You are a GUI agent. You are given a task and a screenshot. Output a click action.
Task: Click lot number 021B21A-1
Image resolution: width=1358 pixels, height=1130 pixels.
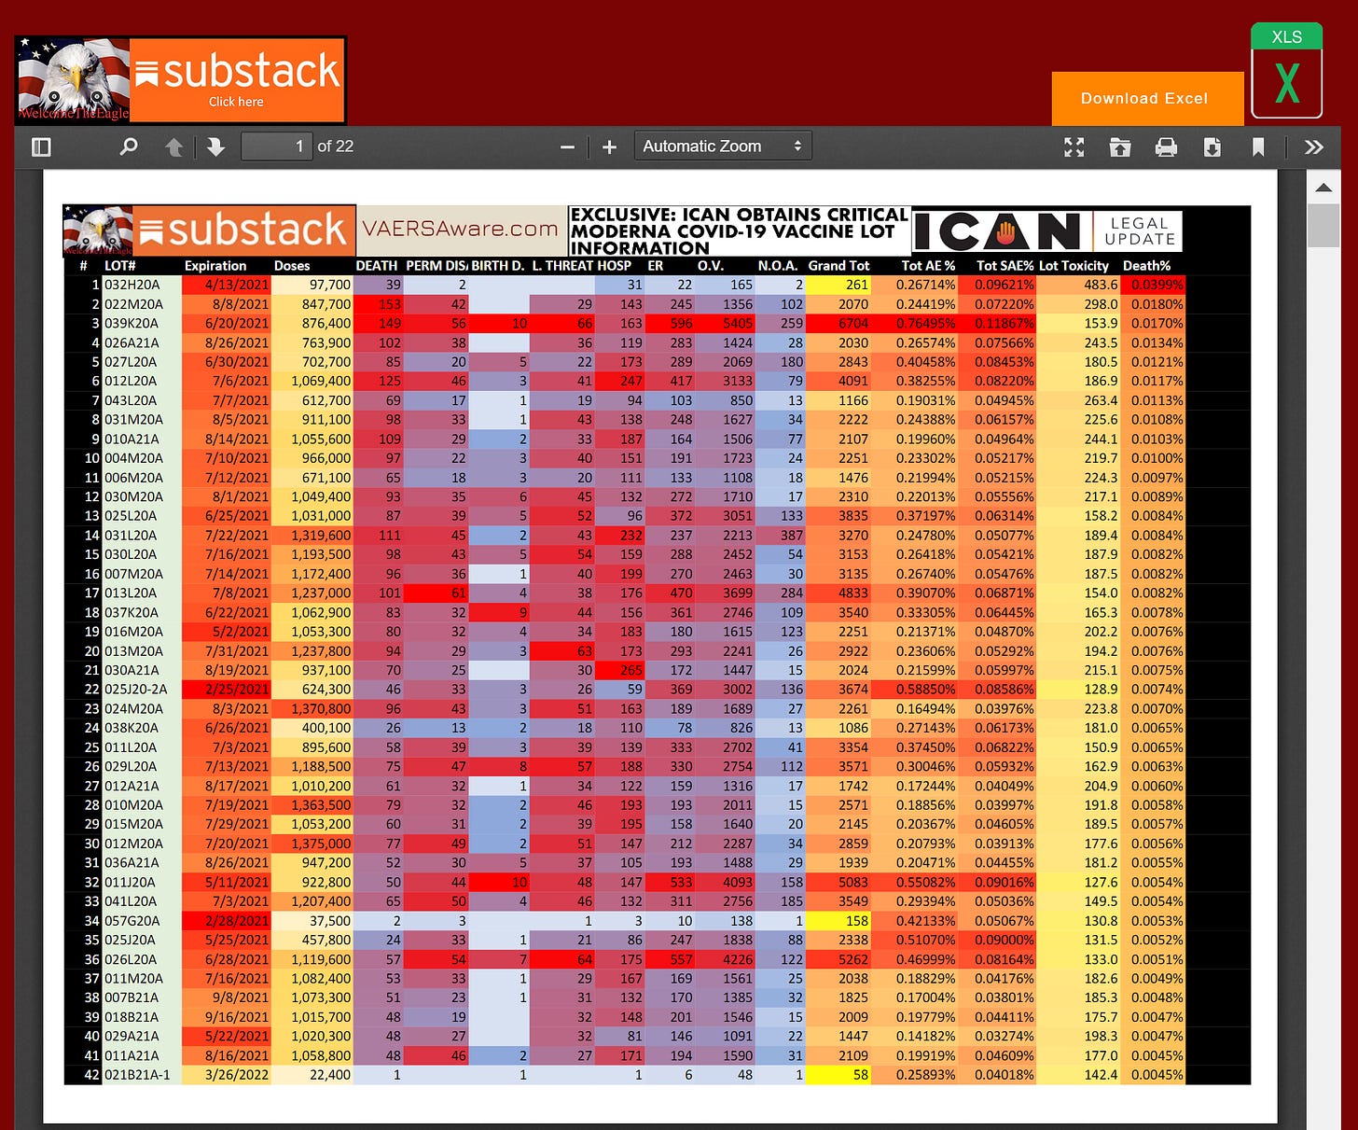pyautogui.click(x=137, y=1075)
